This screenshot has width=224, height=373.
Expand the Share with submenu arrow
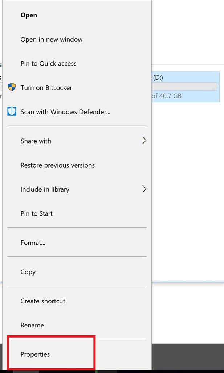point(144,141)
